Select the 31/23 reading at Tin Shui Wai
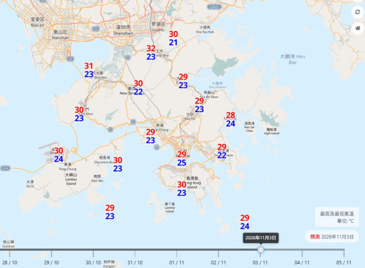365x268 pixels. pos(89,70)
